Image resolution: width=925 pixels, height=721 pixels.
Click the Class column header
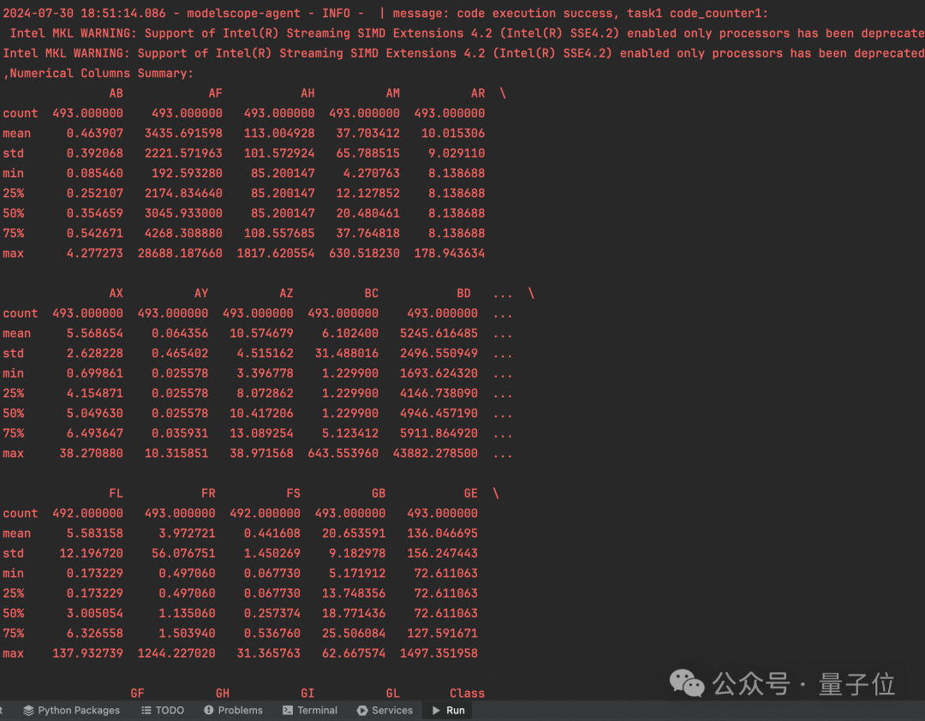[x=467, y=693]
